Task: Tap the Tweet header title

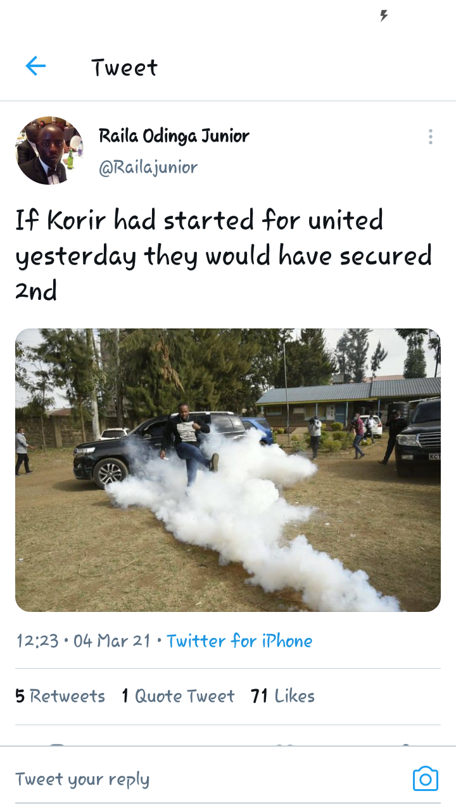Action: pyautogui.click(x=124, y=67)
